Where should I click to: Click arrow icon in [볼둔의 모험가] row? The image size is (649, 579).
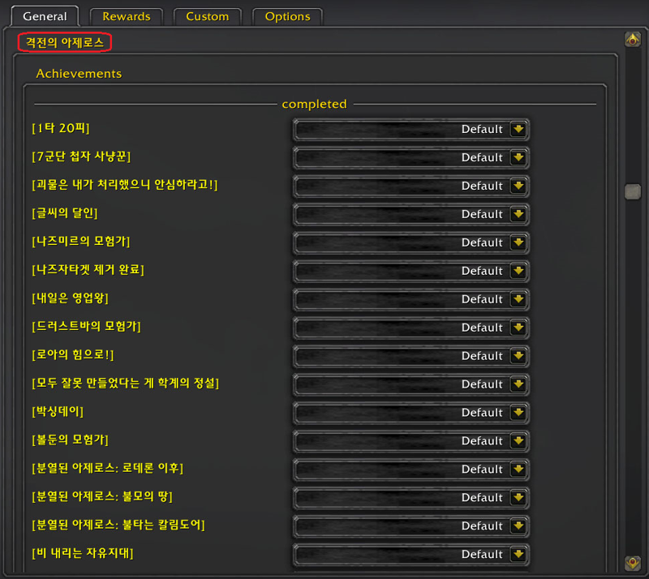(x=518, y=441)
